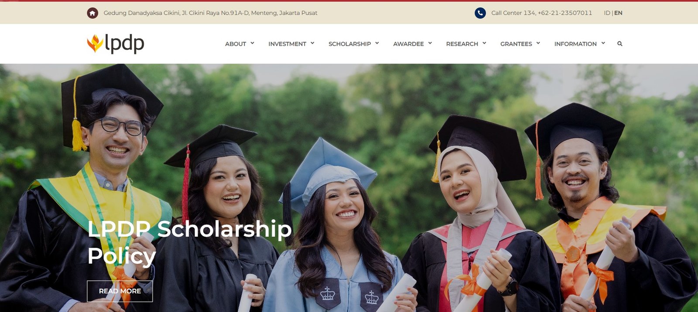Image resolution: width=698 pixels, height=312 pixels.
Task: Click the home address icon
Action: tap(92, 13)
